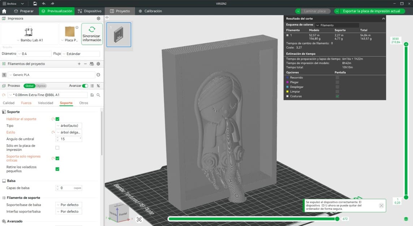Uncheck Soporta solo regiones críticas
Screen dimensions: 413x226
click(57, 158)
